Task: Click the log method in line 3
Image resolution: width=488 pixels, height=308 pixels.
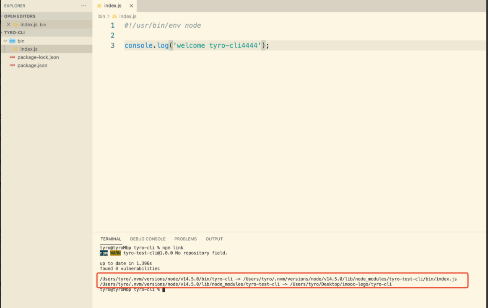Action: 163,45
